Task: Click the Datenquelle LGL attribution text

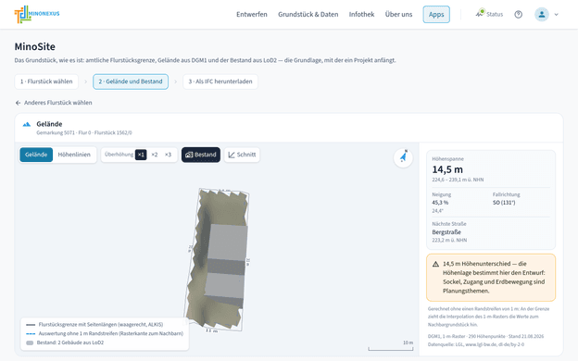Action: pyautogui.click(x=476, y=344)
